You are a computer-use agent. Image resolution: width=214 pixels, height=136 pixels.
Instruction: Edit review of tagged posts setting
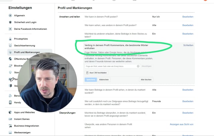[x=188, y=113]
